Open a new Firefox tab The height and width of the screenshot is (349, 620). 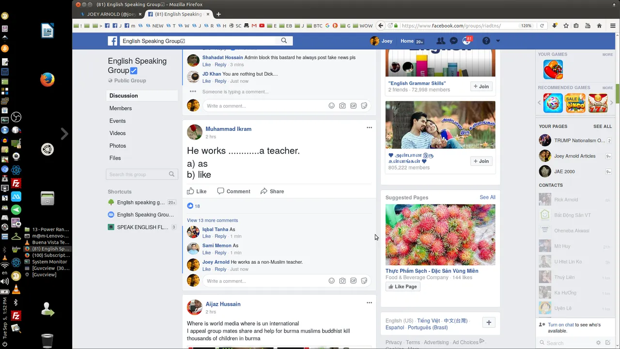(218, 14)
